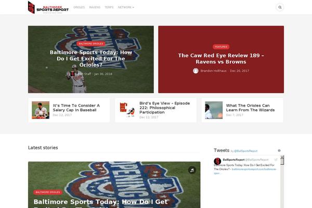Open baltimoresportsreport.com link in tweet
This screenshot has height=208, width=312.
[254, 169]
